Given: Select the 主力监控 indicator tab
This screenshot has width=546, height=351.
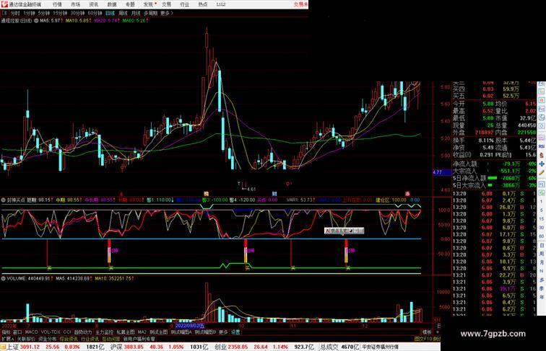Looking at the screenshot, I should 105,332.
